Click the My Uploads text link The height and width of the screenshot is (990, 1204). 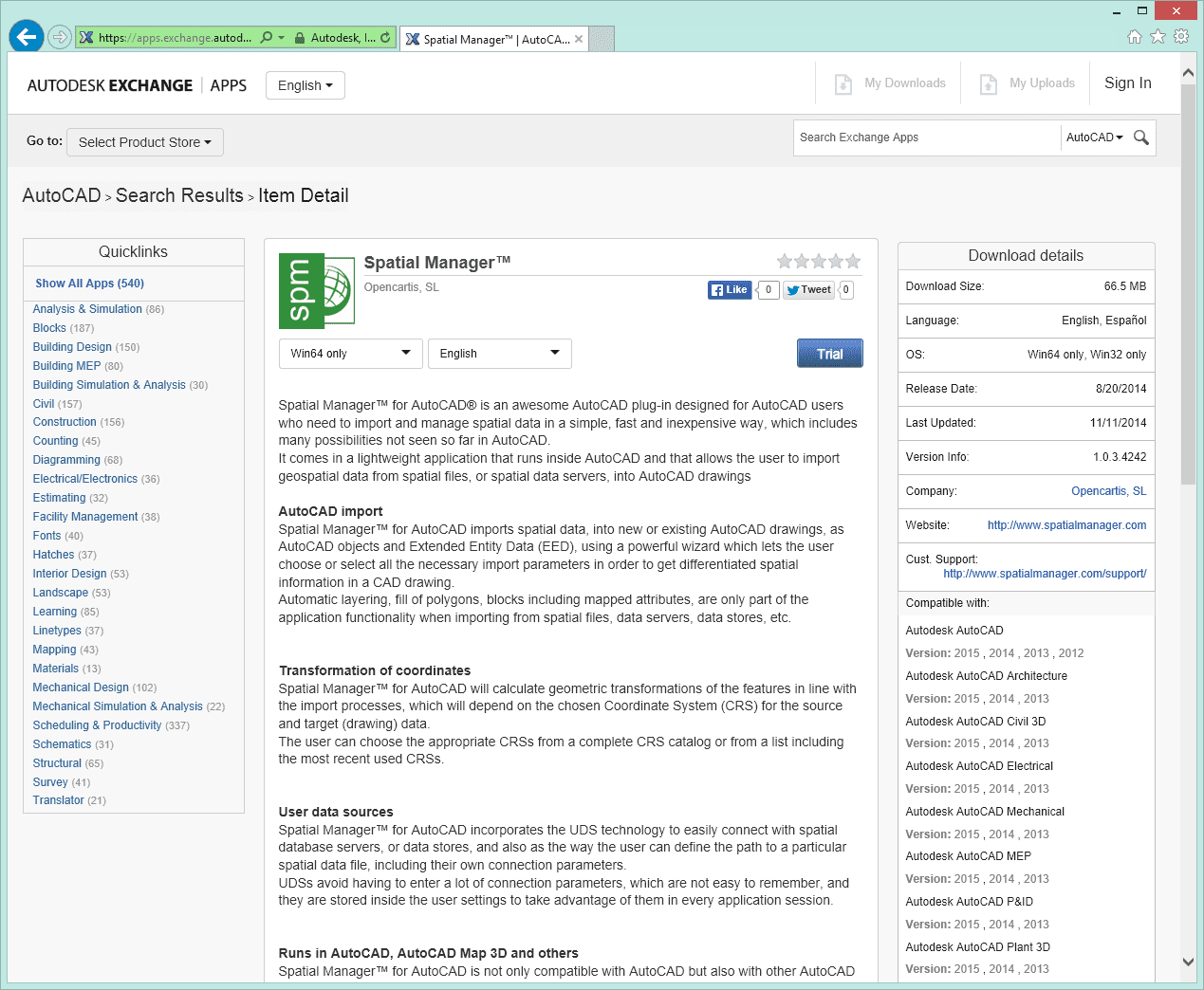pos(1042,83)
